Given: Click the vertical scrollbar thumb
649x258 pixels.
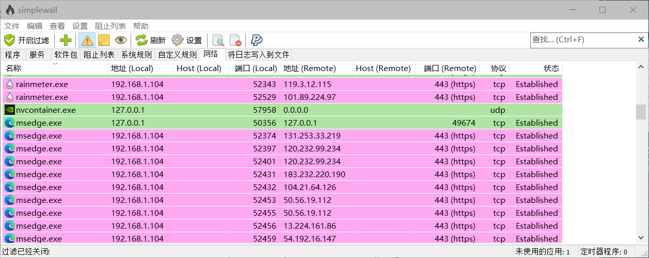Looking at the screenshot, I should [641, 111].
